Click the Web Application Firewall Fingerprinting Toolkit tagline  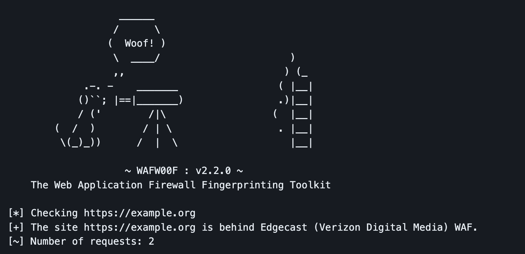181,185
